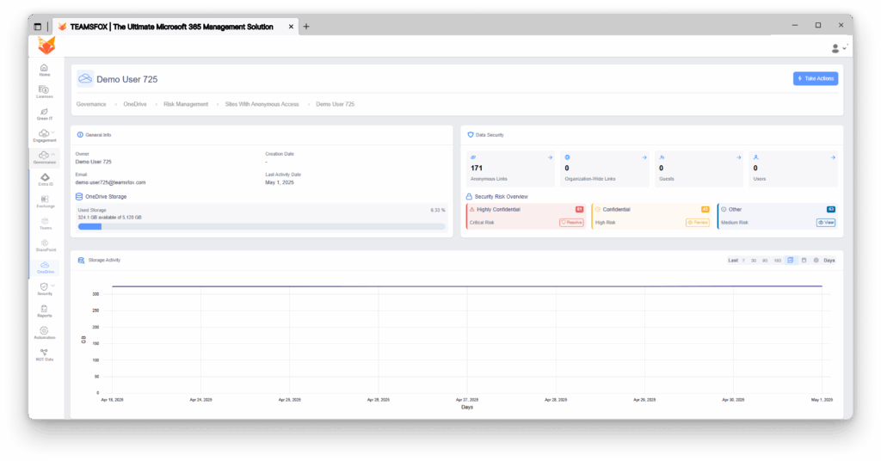This screenshot has height=461, width=881.
Task: Open Guests card details arrow
Action: [x=739, y=157]
